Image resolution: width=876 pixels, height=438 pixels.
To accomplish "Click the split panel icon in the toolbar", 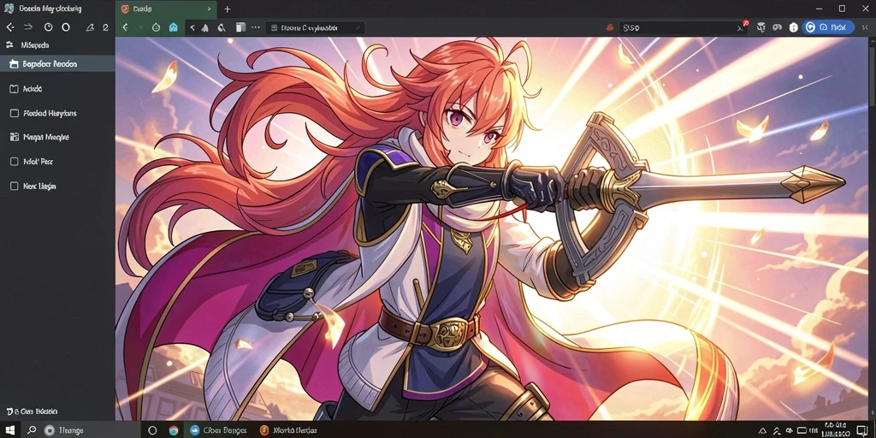I will point(240,27).
